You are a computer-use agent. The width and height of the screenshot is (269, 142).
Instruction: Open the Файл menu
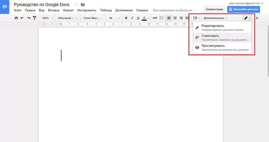click(18, 10)
